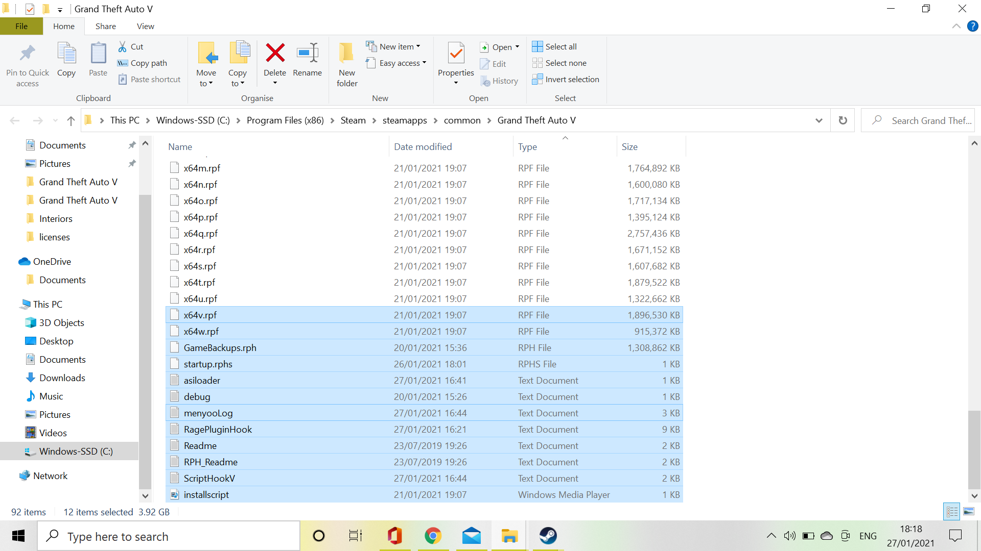Screen dimensions: 981x551
Task: Click Invert selection in the Select group
Action: (566, 79)
